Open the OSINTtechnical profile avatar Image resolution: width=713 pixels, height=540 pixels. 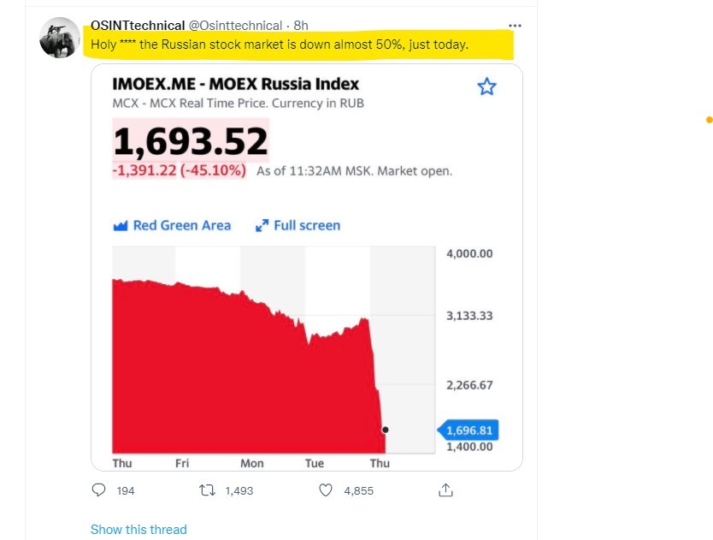[x=60, y=38]
